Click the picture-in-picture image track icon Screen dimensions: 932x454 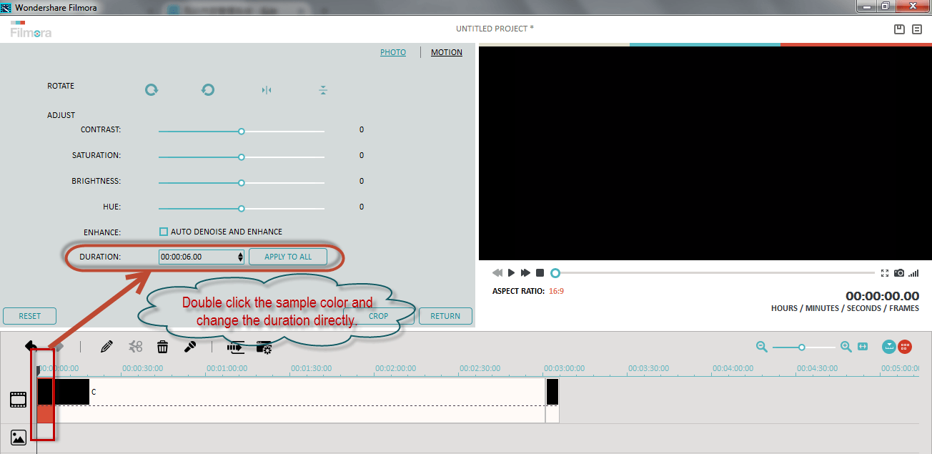(19, 438)
